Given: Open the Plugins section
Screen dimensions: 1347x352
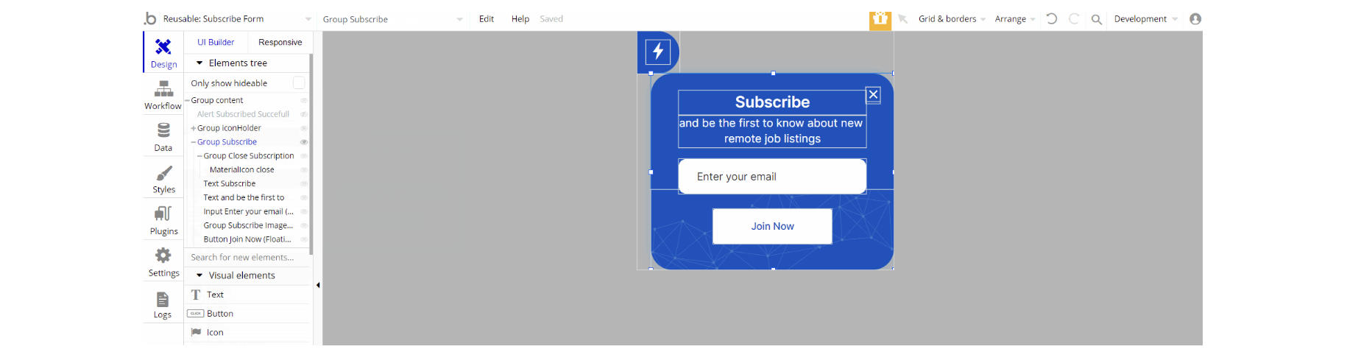Looking at the screenshot, I should point(163,220).
